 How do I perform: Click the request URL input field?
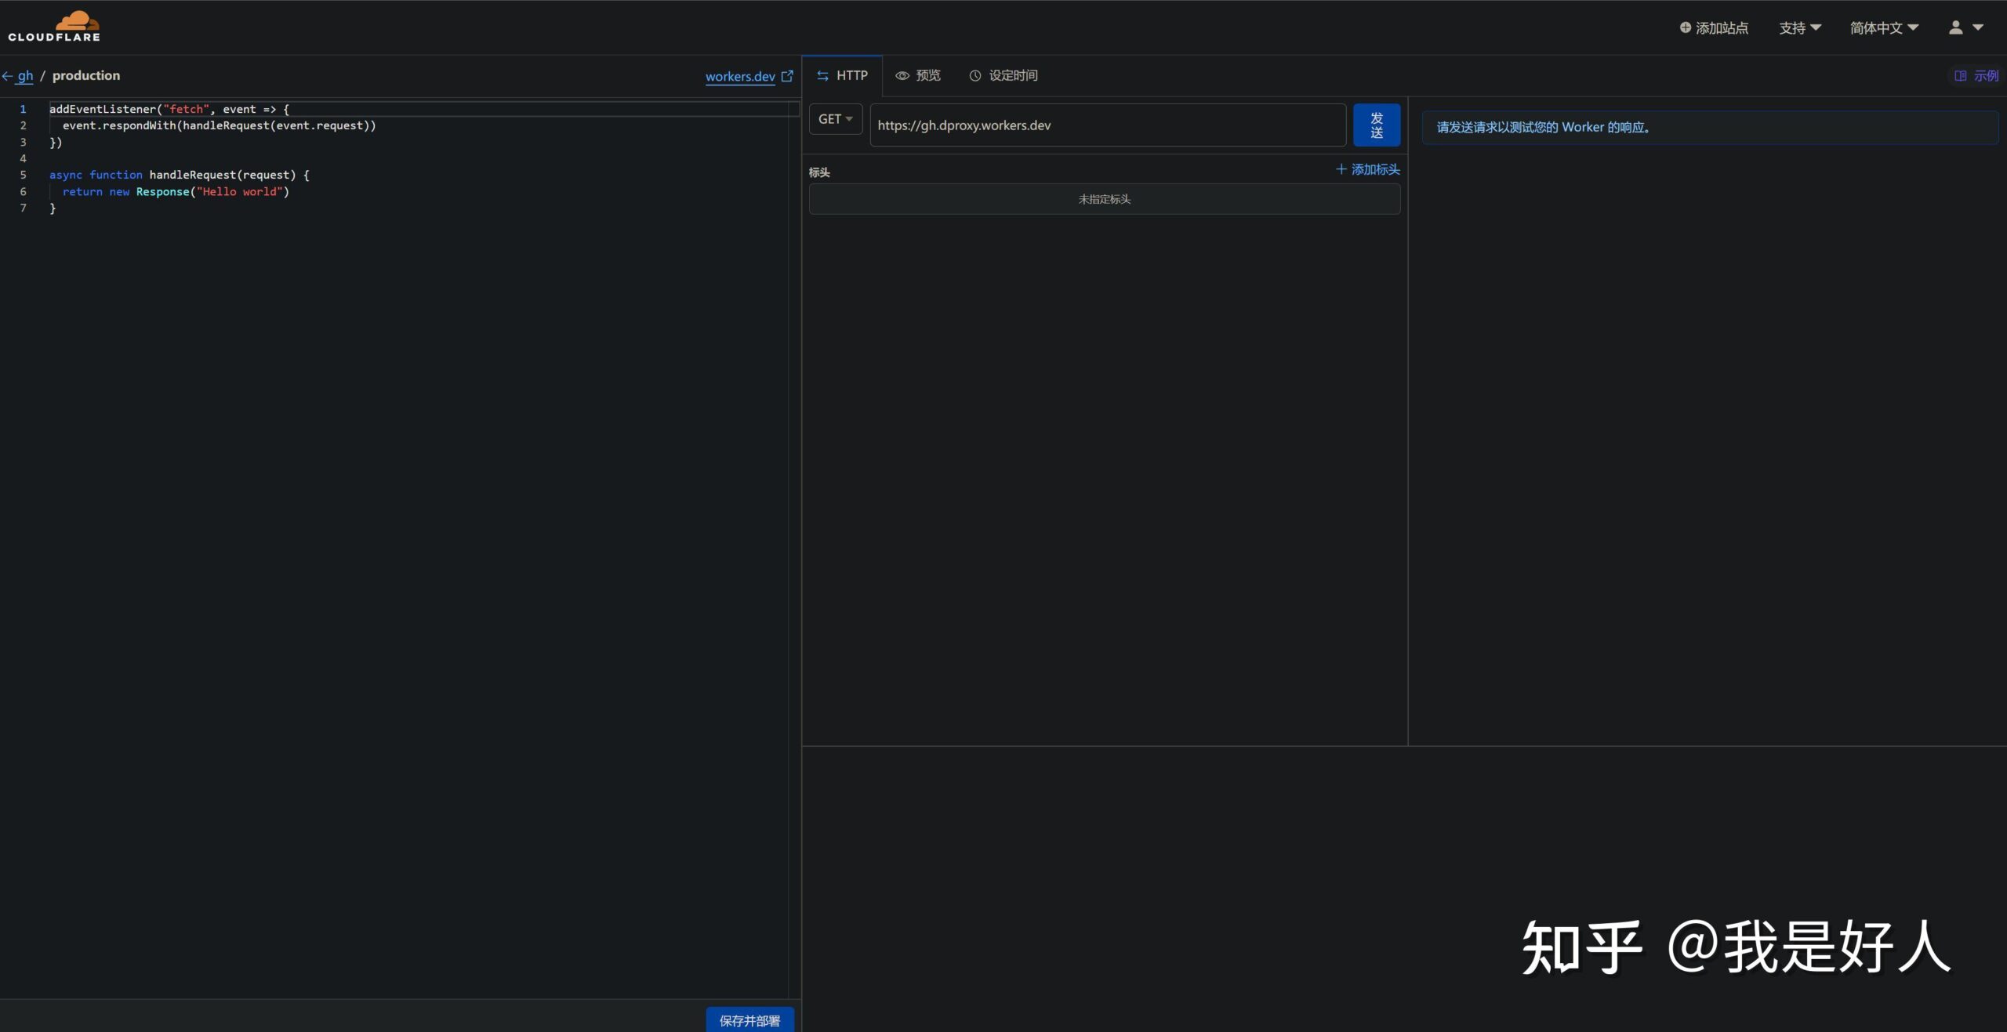pyautogui.click(x=1108, y=125)
